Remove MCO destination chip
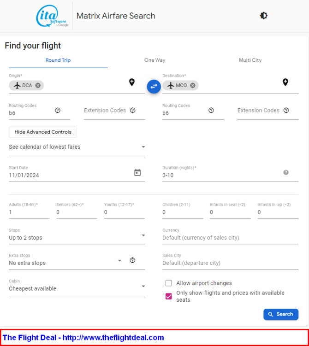This screenshot has height=346, width=309. click(193, 85)
